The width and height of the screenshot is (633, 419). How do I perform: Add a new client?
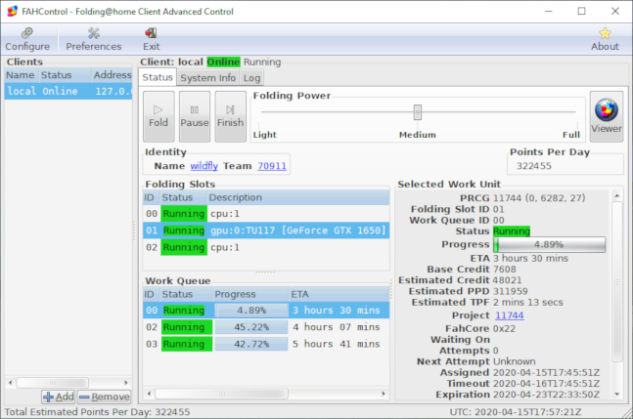point(58,397)
